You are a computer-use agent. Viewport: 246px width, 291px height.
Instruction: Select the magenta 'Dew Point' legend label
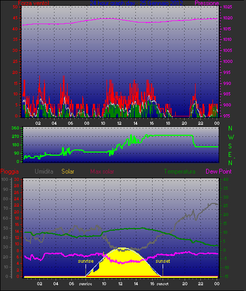coord(219,171)
